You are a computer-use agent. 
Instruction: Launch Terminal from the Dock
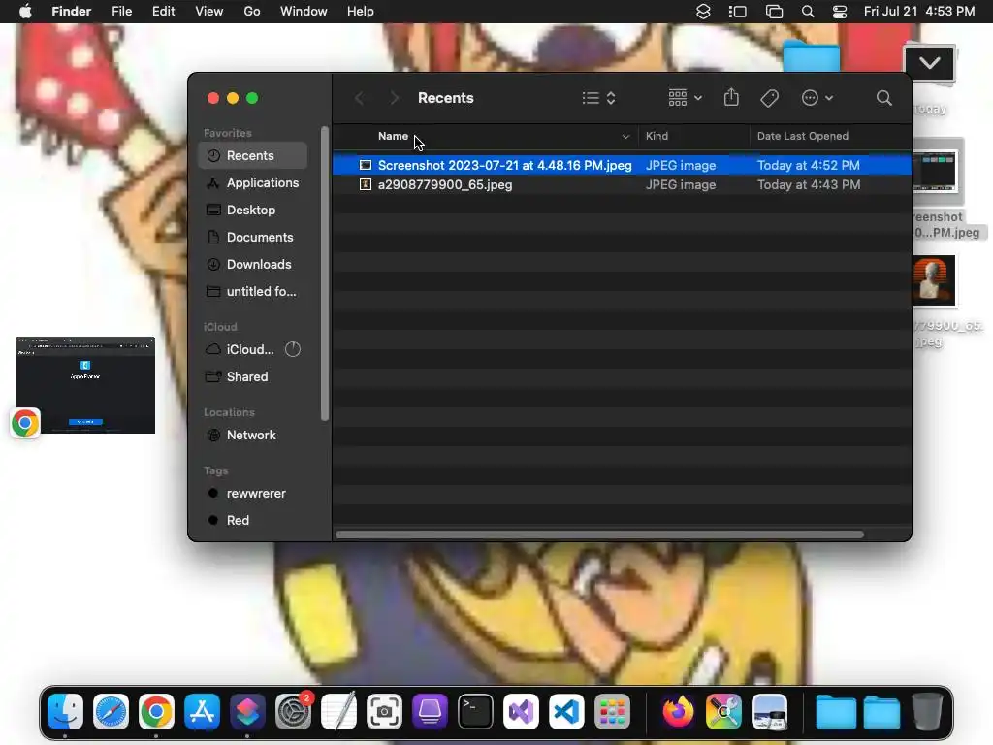click(475, 711)
